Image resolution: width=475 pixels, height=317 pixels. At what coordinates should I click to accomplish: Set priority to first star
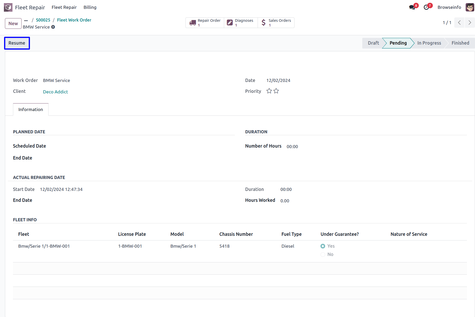point(269,91)
